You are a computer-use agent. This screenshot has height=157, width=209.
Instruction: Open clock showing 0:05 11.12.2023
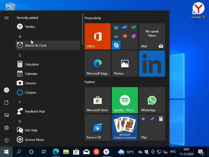point(186,152)
